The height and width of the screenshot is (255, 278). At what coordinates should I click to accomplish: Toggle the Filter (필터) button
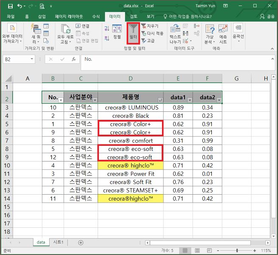coord(133,33)
